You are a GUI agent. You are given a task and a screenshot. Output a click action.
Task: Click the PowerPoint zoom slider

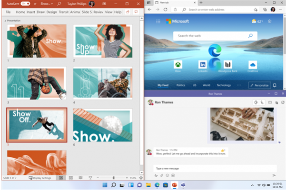coord(113,178)
